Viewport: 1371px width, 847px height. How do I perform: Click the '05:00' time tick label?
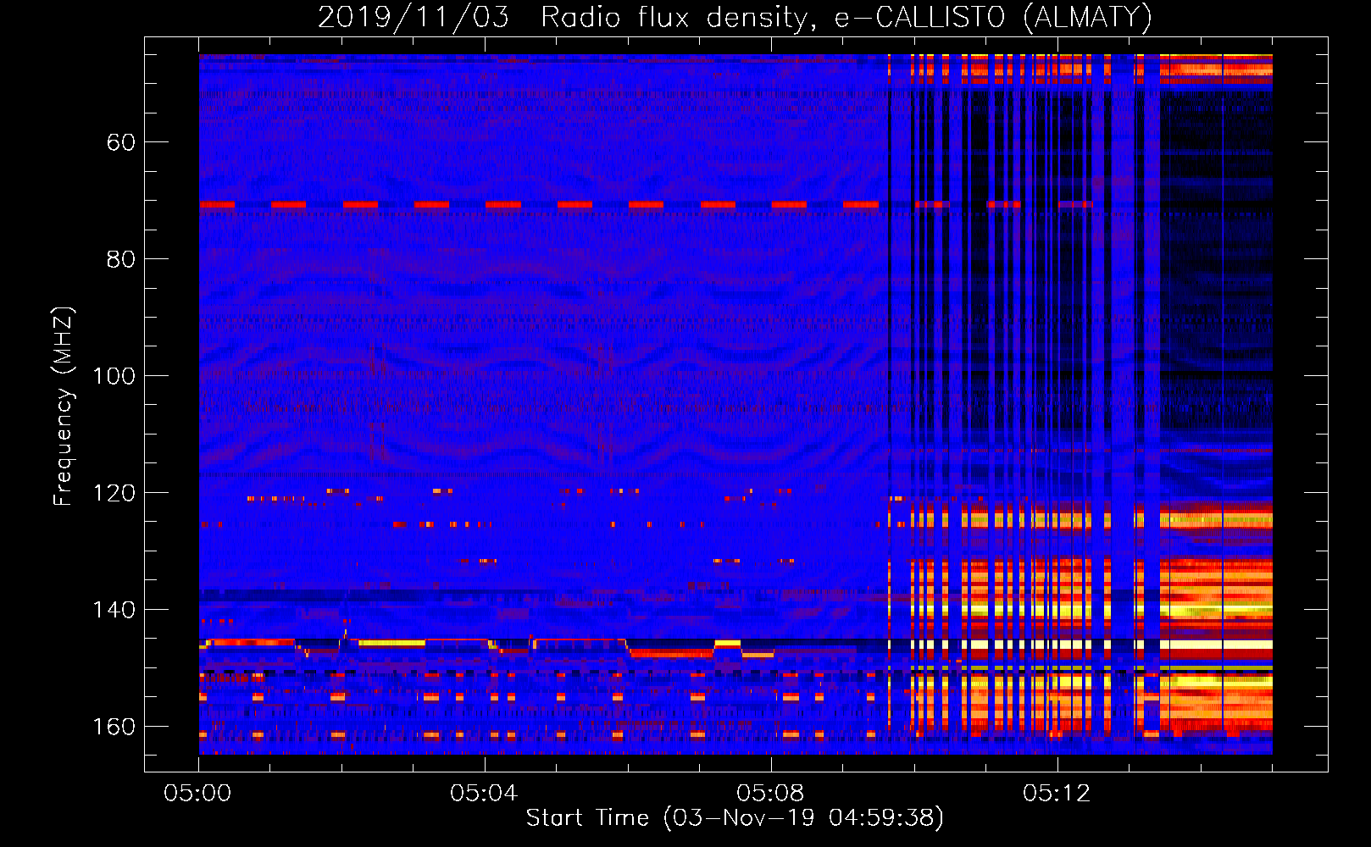point(198,794)
